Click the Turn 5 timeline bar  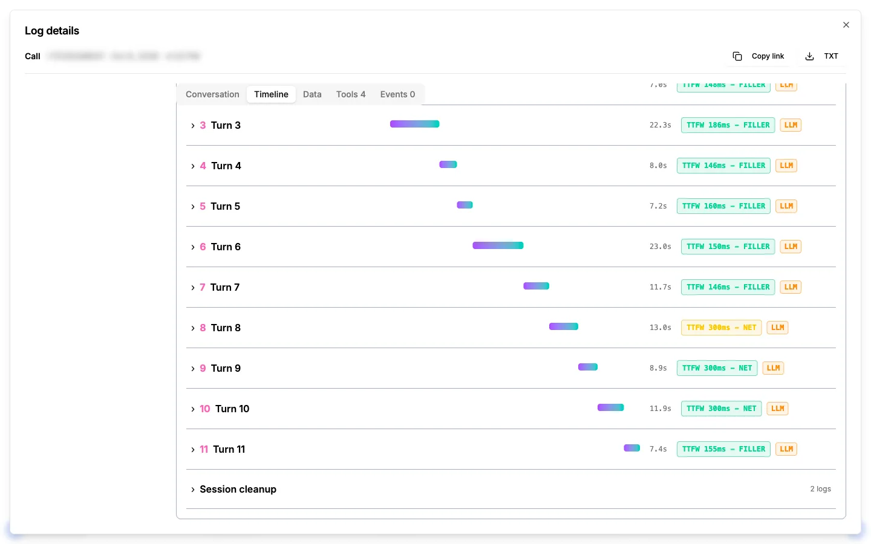click(465, 205)
